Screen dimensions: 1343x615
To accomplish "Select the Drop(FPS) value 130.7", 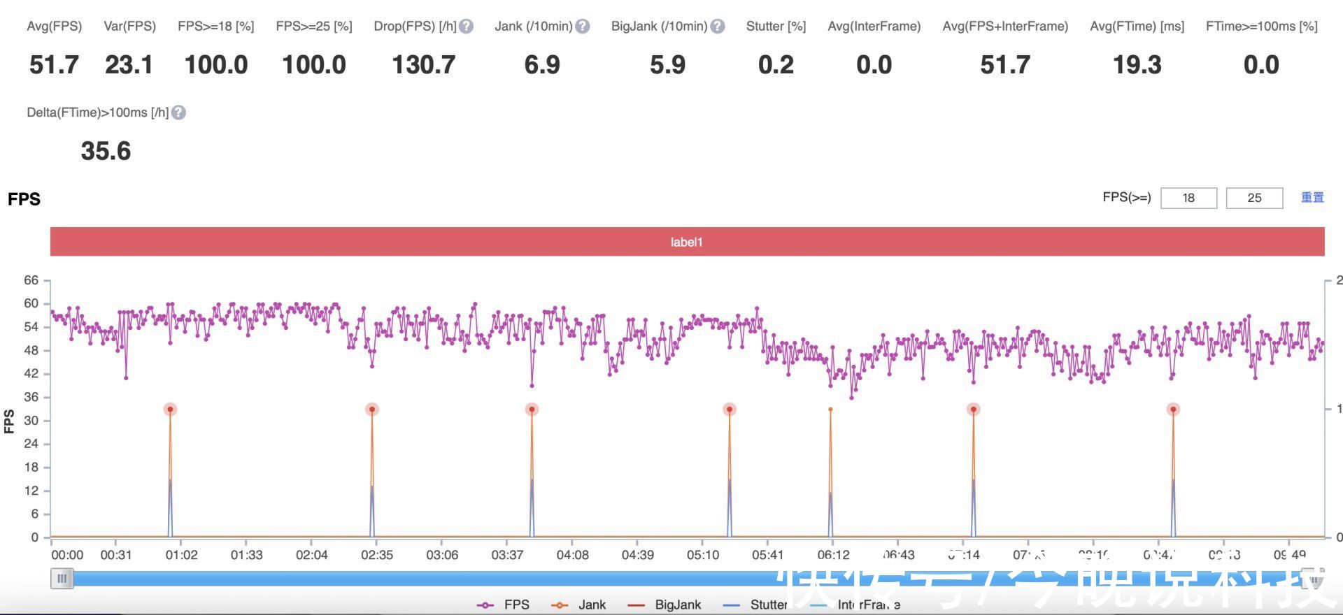I will click(x=423, y=65).
